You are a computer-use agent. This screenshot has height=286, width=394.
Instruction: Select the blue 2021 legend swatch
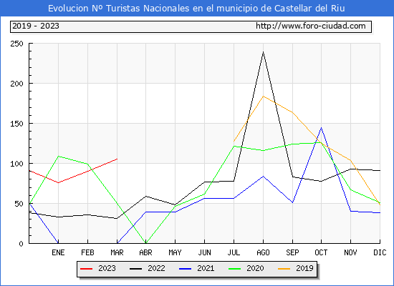186,269
